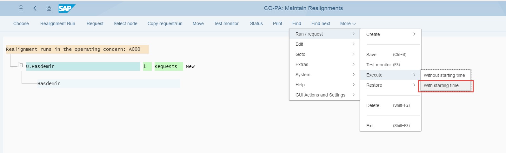506x153 pixels.
Task: Click the SAP logo
Action: pyautogui.click(x=67, y=9)
